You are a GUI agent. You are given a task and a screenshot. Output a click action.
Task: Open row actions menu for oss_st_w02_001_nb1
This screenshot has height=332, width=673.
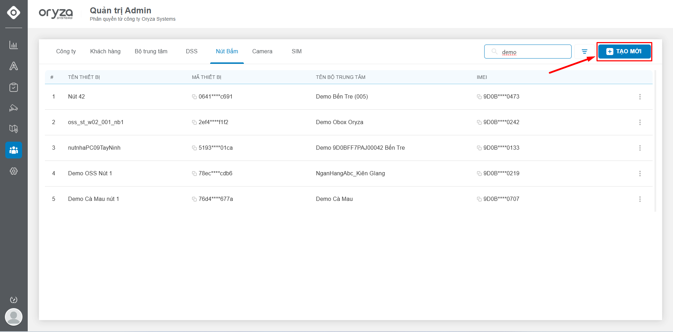(x=640, y=122)
